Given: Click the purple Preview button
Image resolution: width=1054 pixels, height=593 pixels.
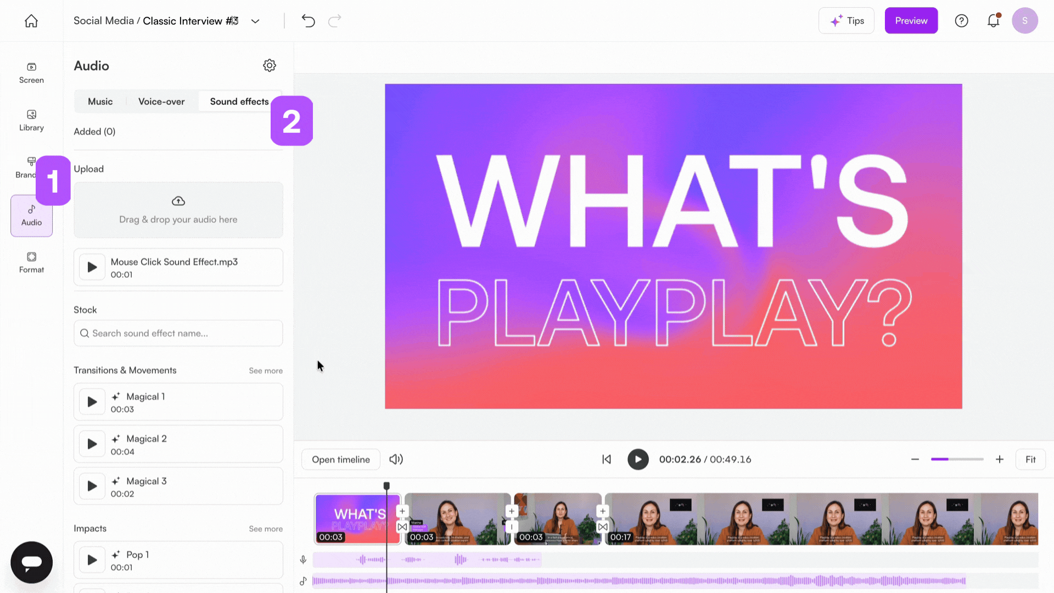Looking at the screenshot, I should pyautogui.click(x=911, y=21).
